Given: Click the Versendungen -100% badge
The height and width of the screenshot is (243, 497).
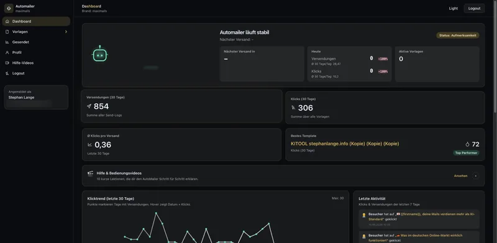Looking at the screenshot, I should pyautogui.click(x=383, y=58).
